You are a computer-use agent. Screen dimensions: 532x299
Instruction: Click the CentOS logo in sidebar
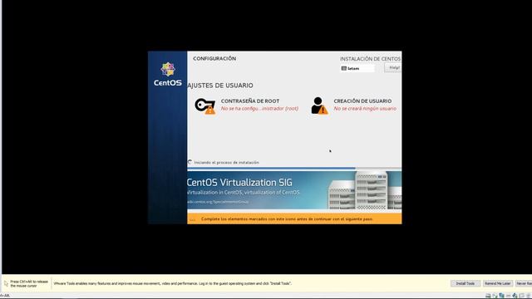168,74
